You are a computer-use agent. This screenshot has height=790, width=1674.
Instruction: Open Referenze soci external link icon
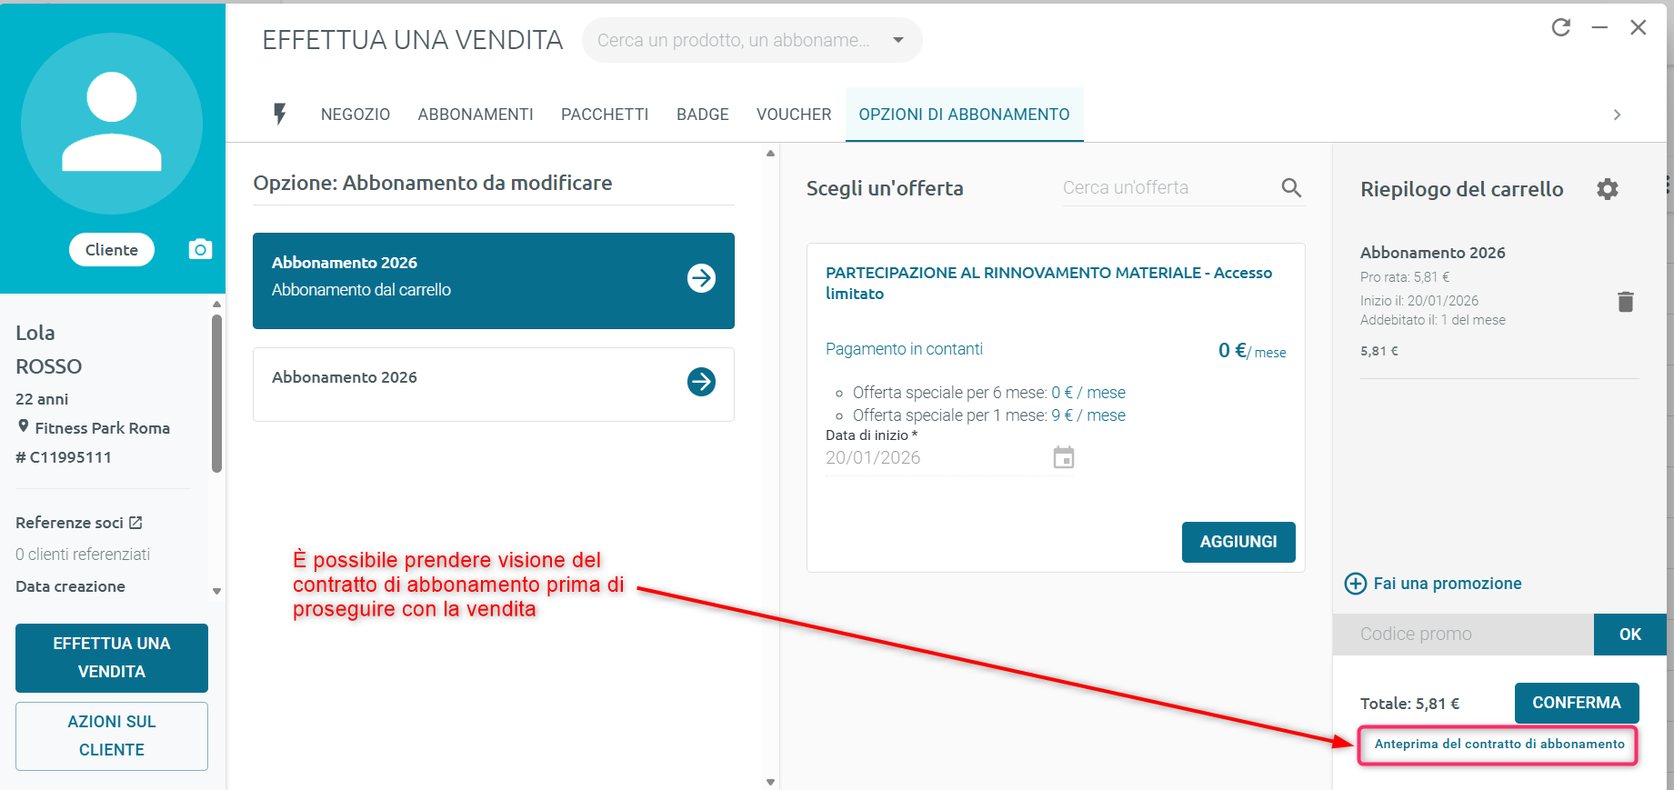pos(135,523)
